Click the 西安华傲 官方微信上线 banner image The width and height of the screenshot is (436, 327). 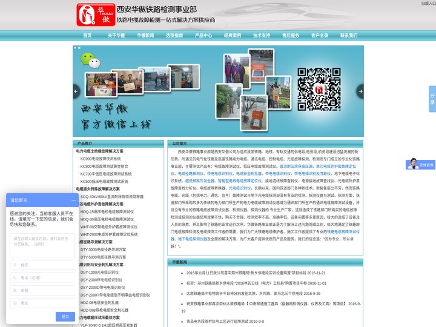coord(218,91)
